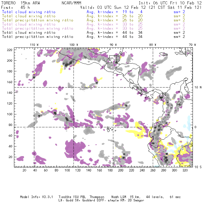The image size is (203, 203).
Task: Click the x-axis tick label "320"
Action: 185,170
